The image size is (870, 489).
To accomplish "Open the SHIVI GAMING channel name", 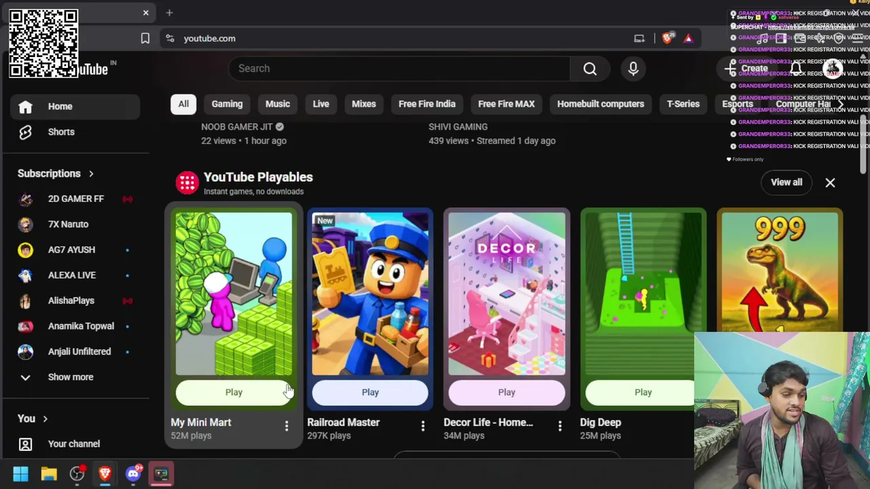I will click(458, 127).
